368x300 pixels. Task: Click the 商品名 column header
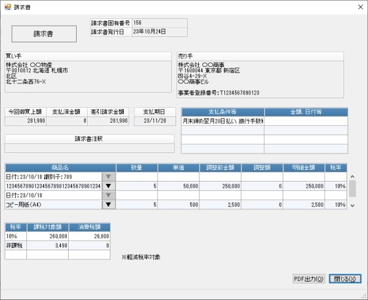(60, 167)
